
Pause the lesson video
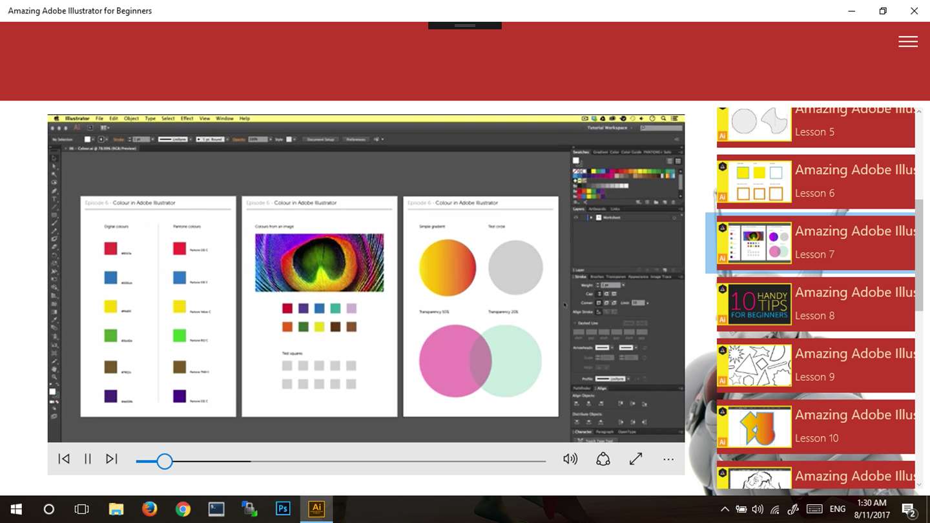tap(88, 459)
